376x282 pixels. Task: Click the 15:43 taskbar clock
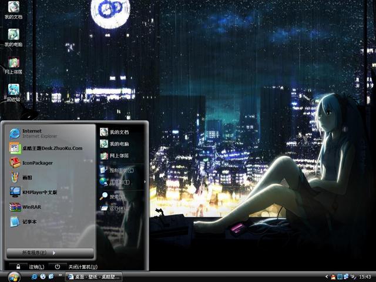click(x=365, y=277)
